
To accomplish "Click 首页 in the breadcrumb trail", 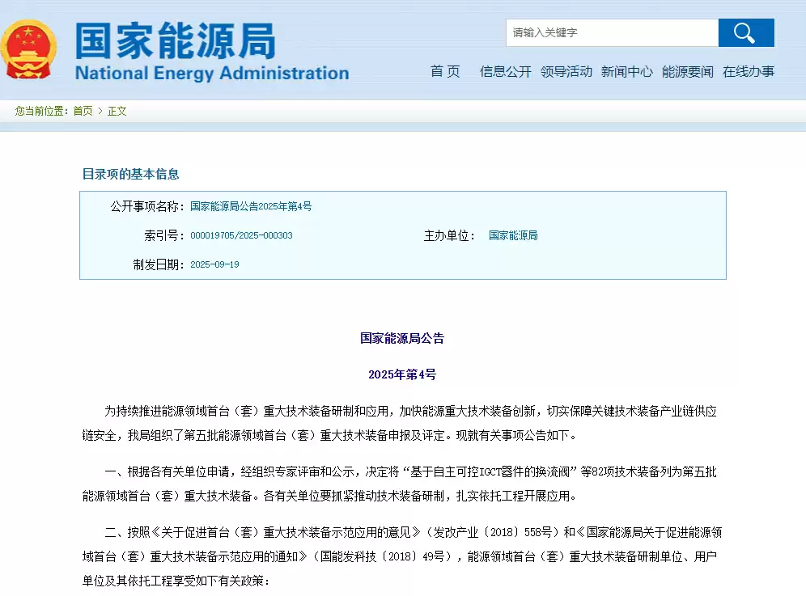I will (x=80, y=111).
